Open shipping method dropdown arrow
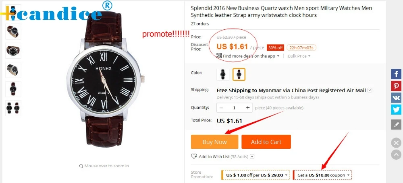 pos(370,90)
